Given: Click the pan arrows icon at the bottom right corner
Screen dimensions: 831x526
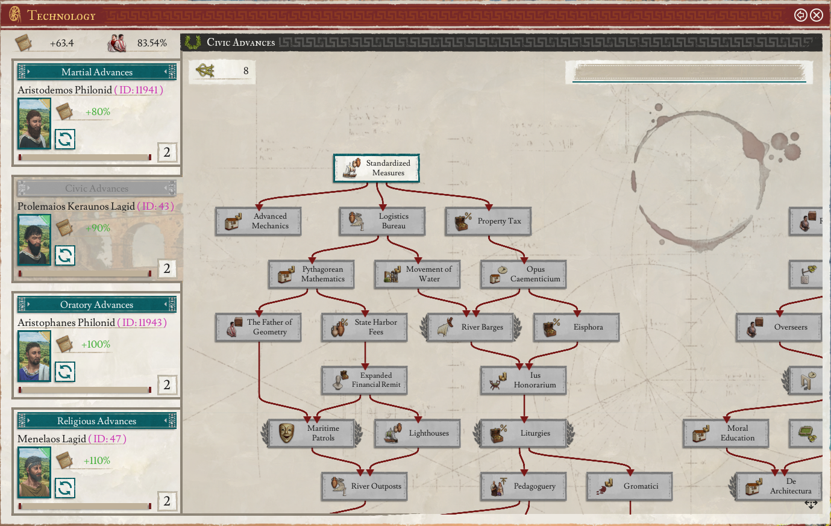Looking at the screenshot, I should [811, 504].
